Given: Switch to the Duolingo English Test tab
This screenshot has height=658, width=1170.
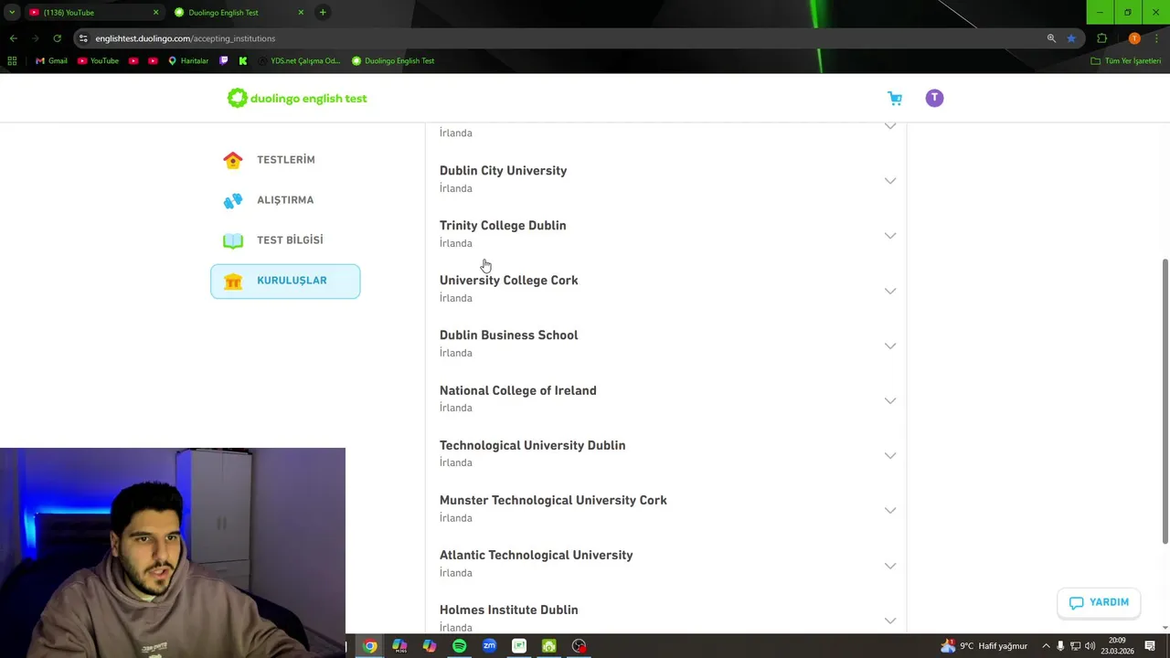Looking at the screenshot, I should [239, 13].
